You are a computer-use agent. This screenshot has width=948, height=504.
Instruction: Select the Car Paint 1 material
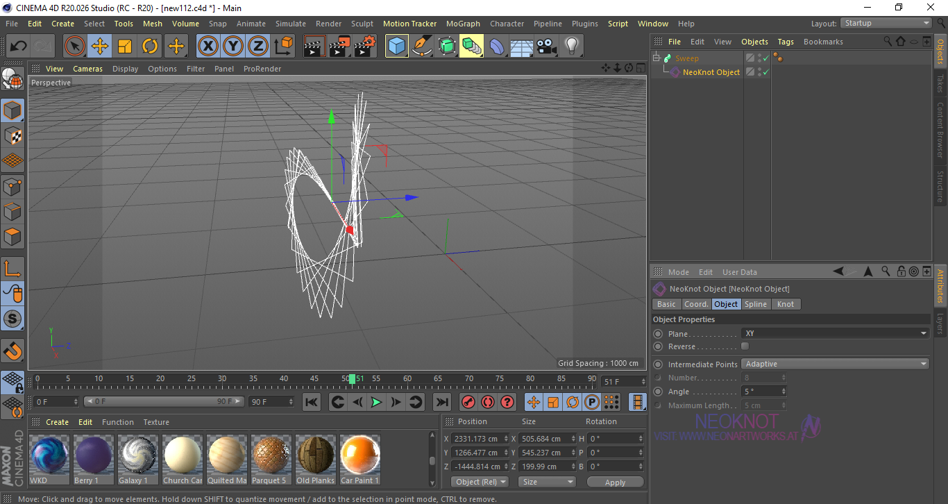click(360, 460)
